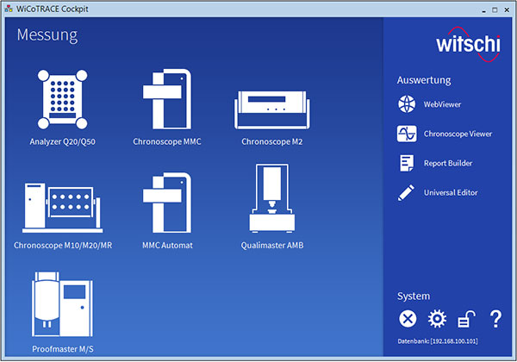
Task: Click the Chronoscope M10/M20/MR label
Action: (x=63, y=246)
